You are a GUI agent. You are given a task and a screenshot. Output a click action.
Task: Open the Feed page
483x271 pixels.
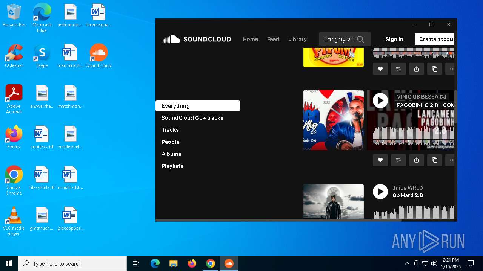tap(273, 39)
